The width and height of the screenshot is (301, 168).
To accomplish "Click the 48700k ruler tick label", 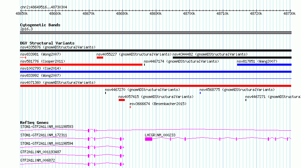I will click(x=189, y=13).
